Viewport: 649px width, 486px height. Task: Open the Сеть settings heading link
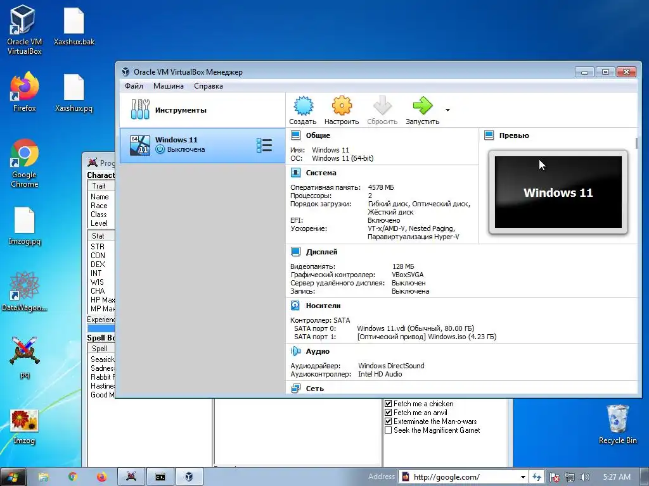314,389
